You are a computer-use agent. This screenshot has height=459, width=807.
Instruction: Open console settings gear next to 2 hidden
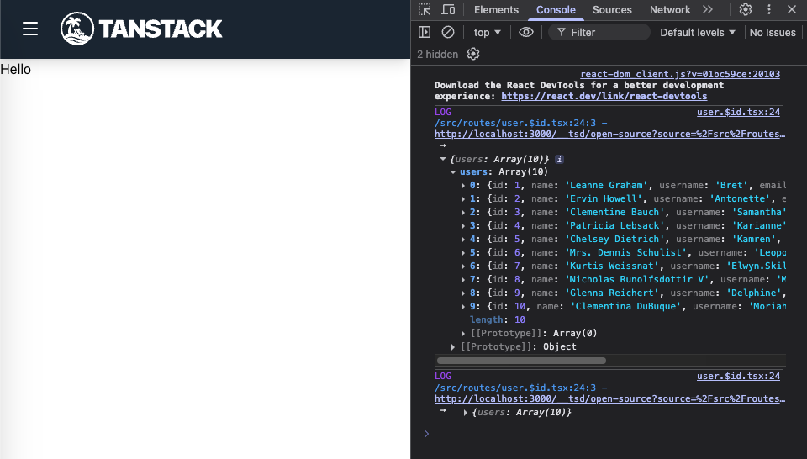[473, 54]
